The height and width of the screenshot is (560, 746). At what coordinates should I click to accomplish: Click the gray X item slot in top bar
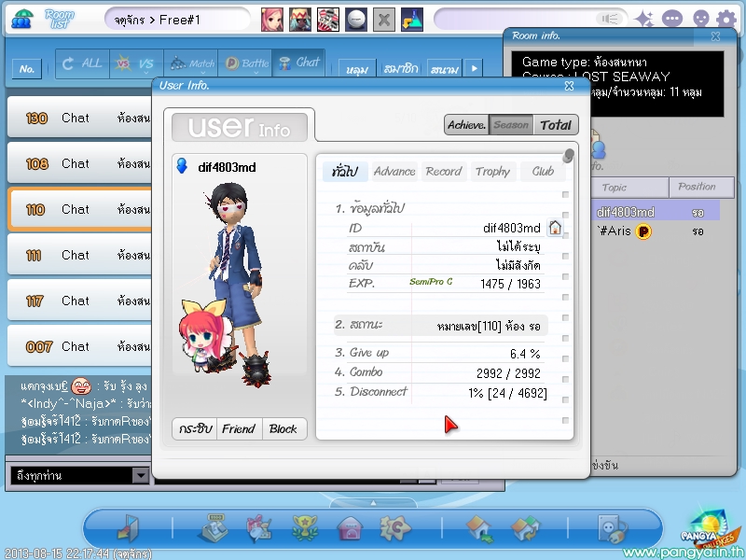coord(384,20)
